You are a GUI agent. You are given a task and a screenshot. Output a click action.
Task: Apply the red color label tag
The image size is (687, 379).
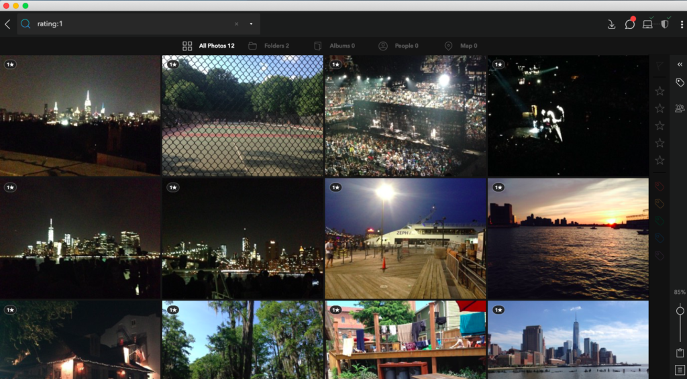pos(659,186)
